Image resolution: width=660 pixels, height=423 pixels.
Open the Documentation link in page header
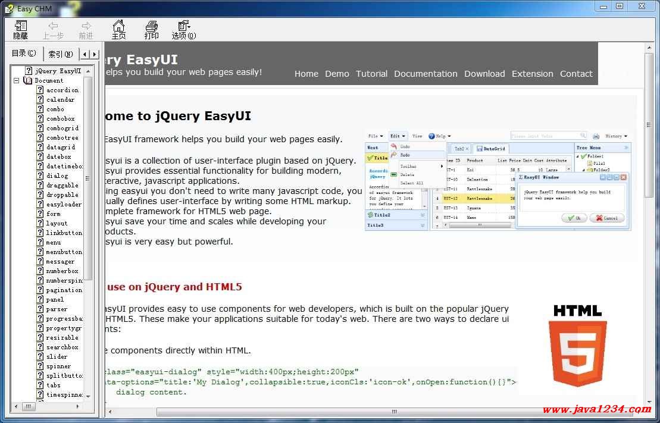(x=426, y=74)
